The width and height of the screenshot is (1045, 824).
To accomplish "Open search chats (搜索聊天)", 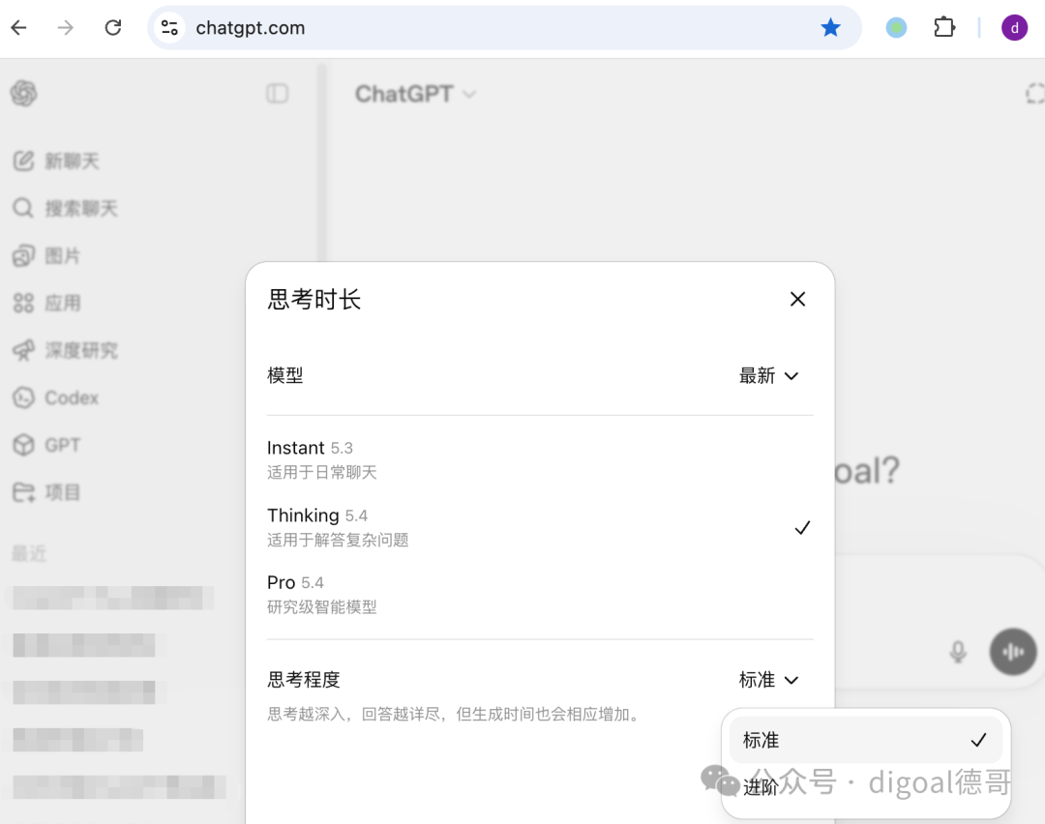I will [66, 209].
